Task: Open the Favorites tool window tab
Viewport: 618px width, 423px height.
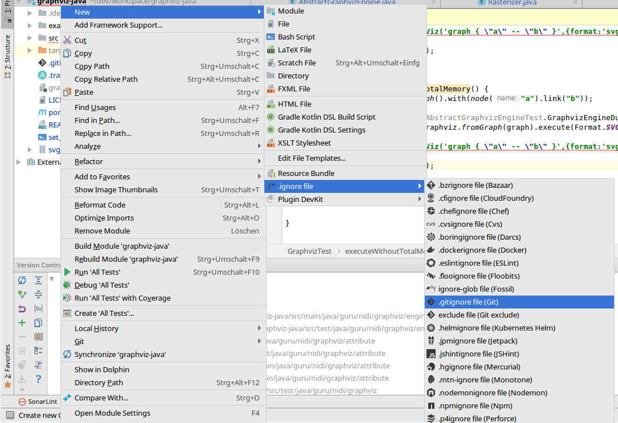Action: point(7,366)
